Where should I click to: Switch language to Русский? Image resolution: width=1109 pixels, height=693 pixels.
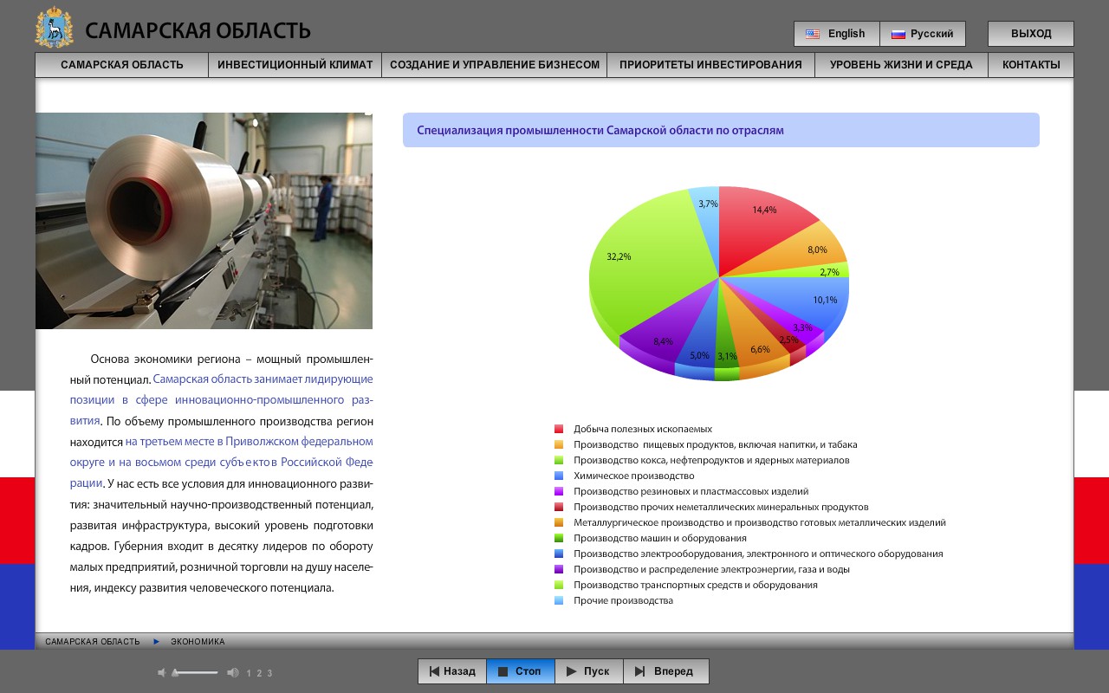click(x=923, y=34)
